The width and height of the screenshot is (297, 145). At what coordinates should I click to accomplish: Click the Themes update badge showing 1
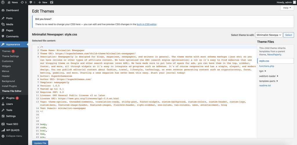13,51
